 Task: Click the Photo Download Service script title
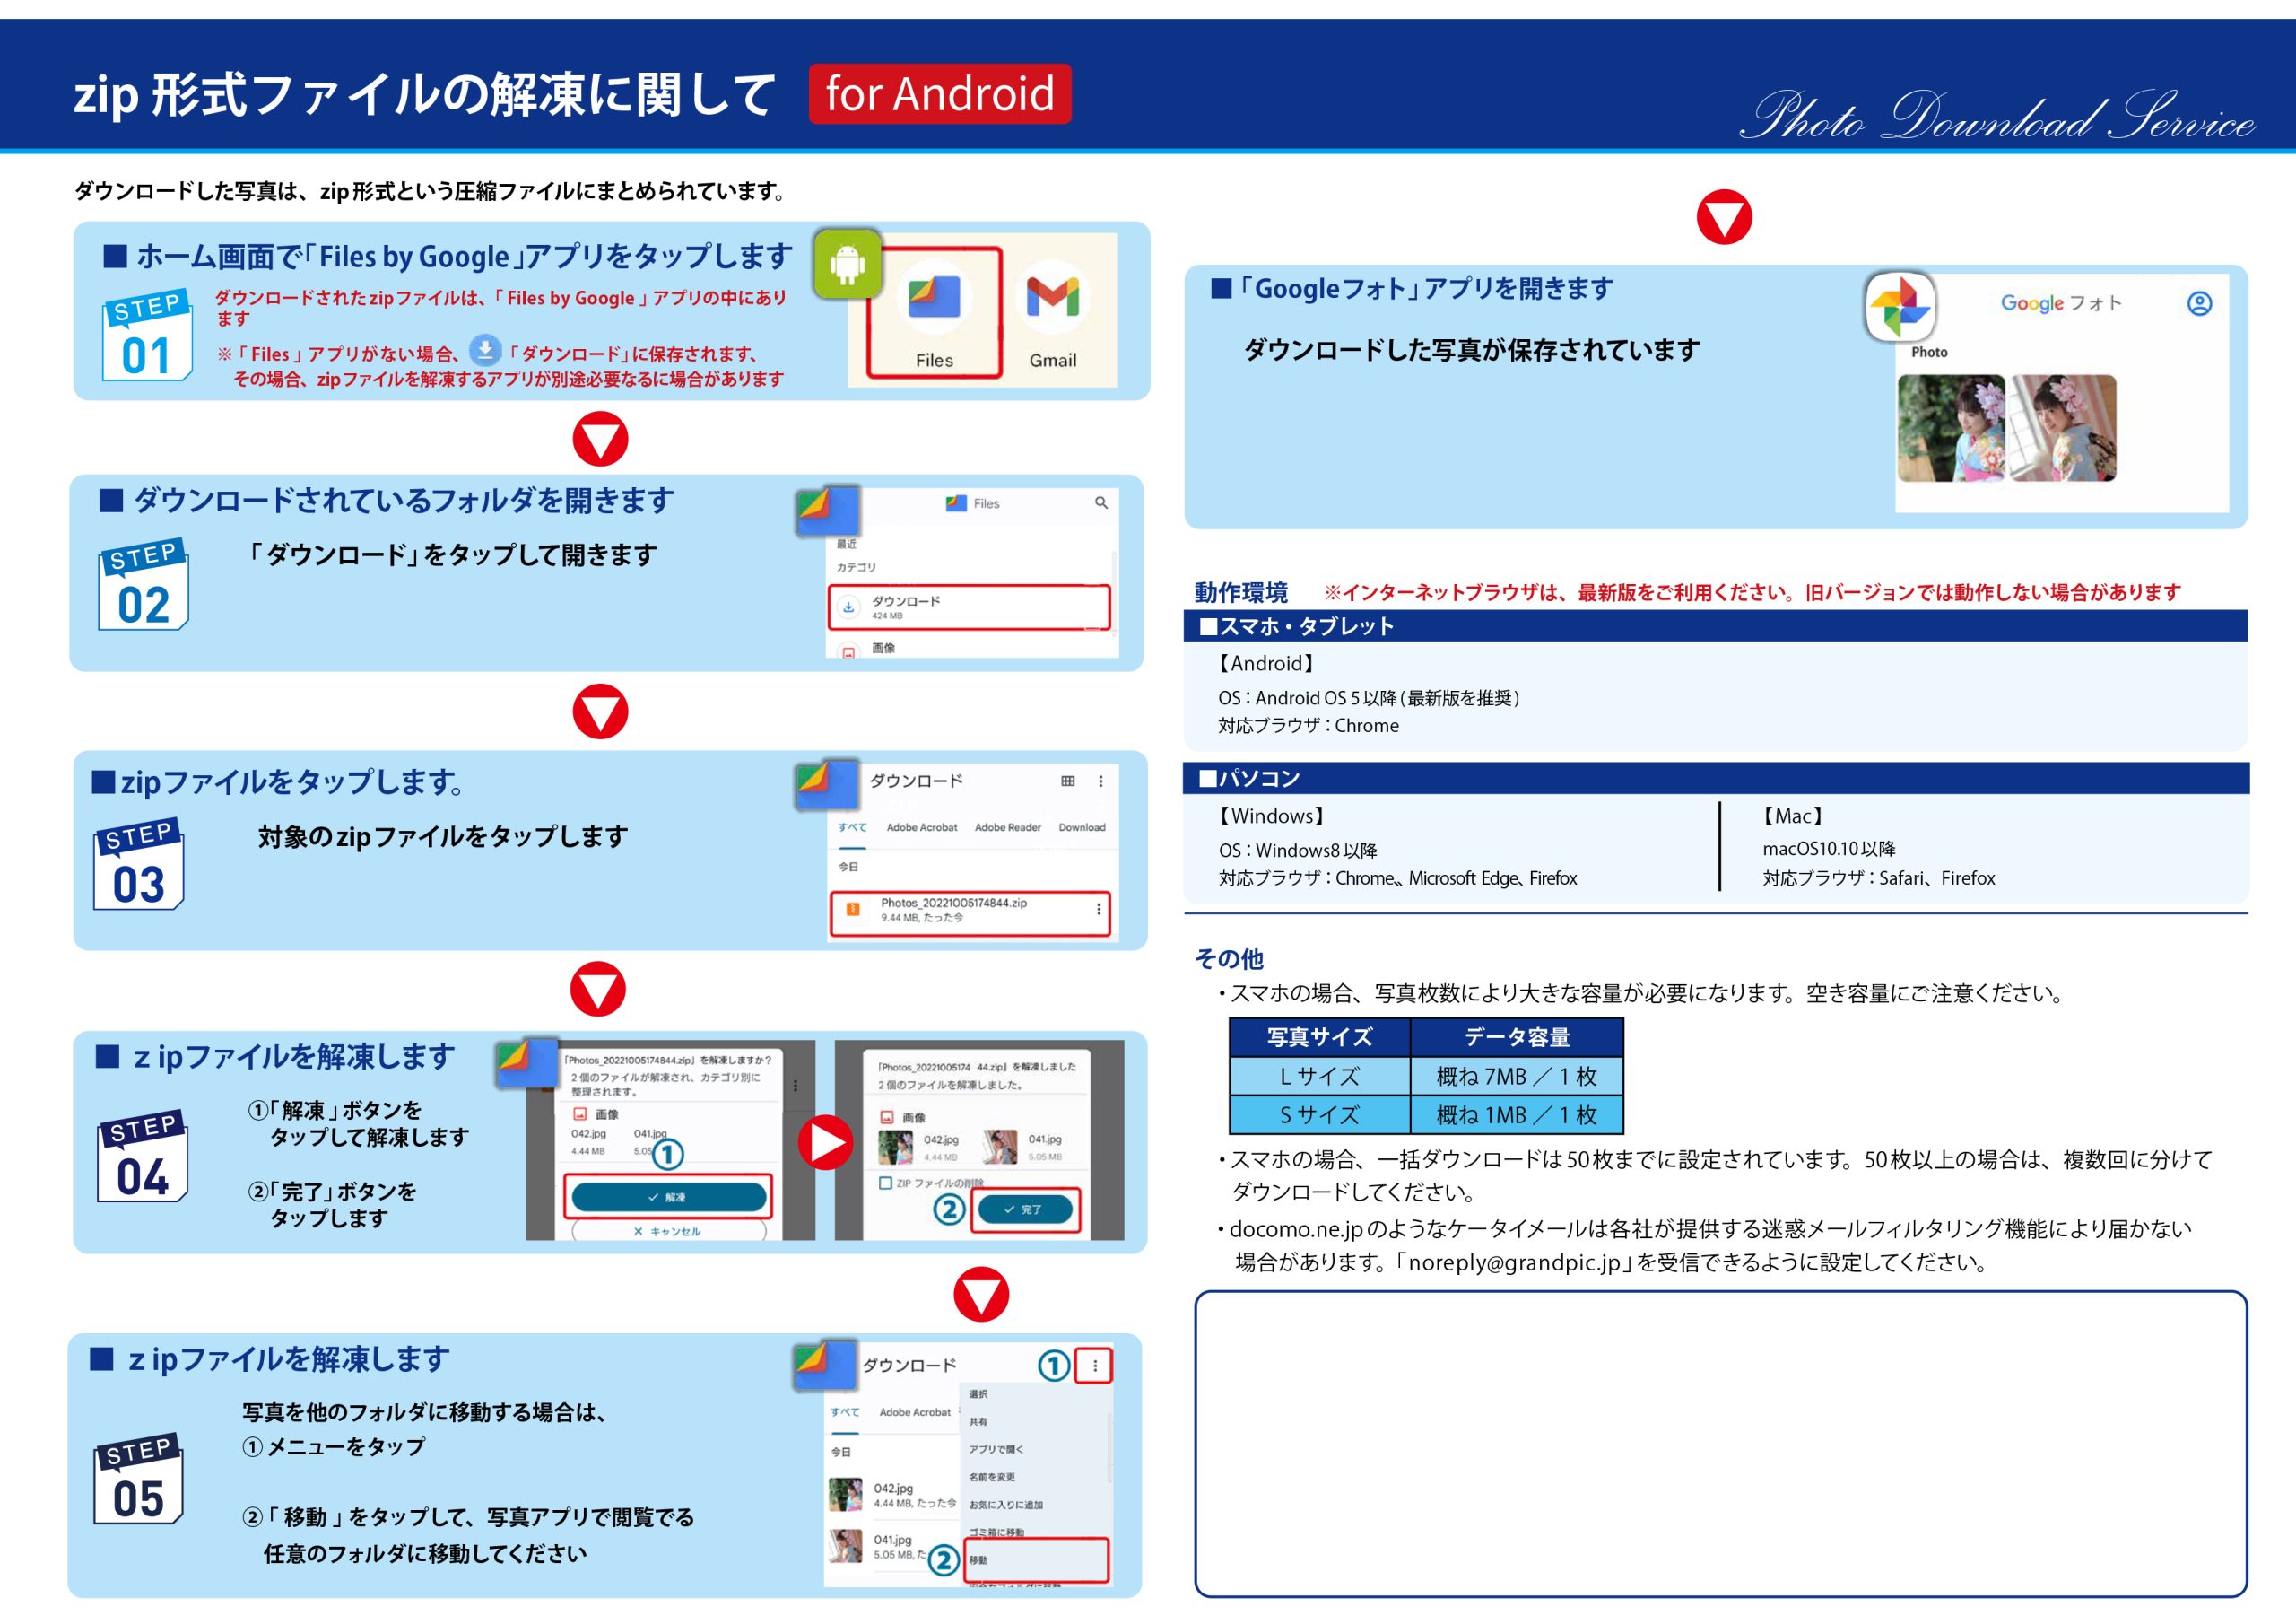pyautogui.click(x=1996, y=115)
